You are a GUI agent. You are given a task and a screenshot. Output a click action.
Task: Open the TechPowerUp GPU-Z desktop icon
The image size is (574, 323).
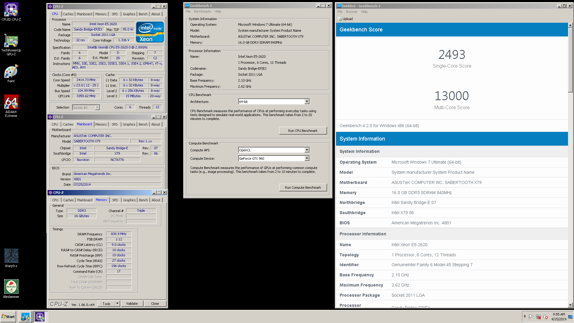coord(11,45)
